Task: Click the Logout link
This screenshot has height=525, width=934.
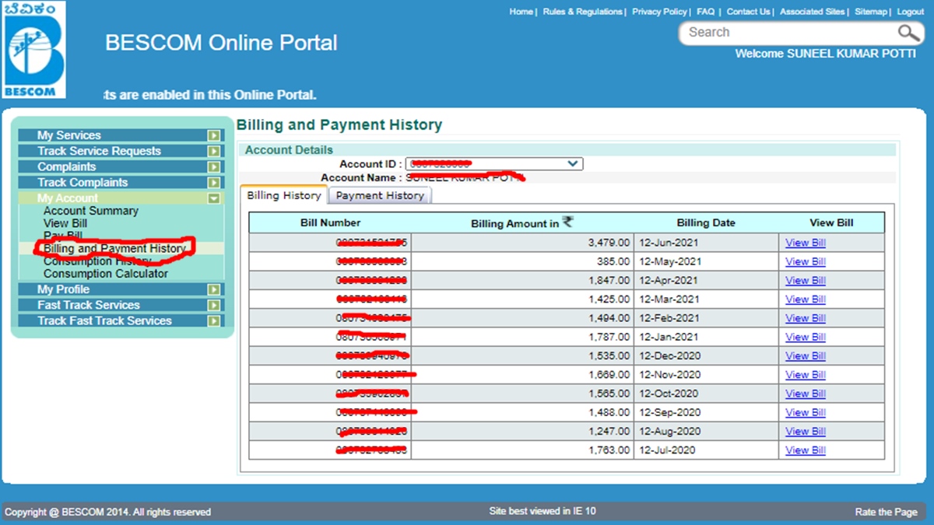Action: (x=910, y=12)
